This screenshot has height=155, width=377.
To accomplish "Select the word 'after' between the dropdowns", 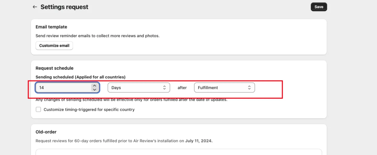I will point(182,88).
